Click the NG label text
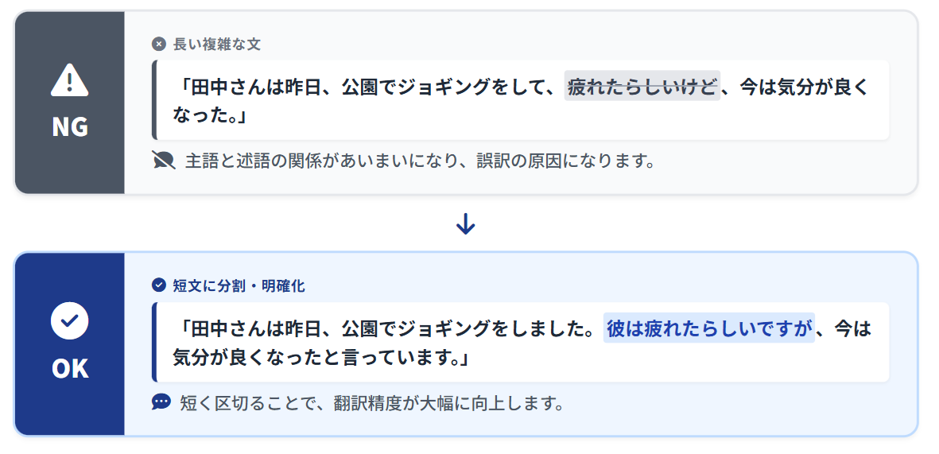 click(69, 126)
